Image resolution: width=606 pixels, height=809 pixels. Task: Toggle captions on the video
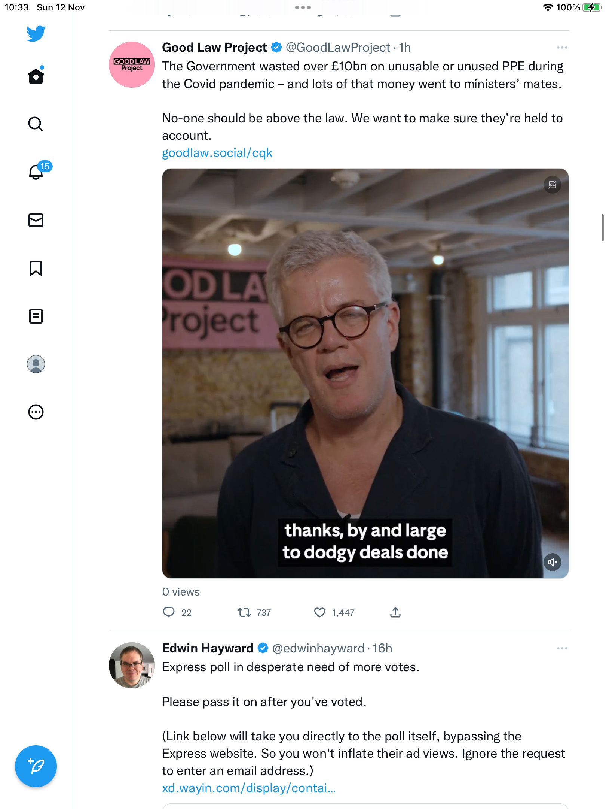click(553, 185)
